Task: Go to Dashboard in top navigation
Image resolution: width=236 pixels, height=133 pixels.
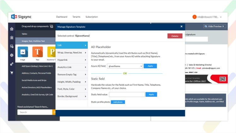Action: tap(62, 17)
